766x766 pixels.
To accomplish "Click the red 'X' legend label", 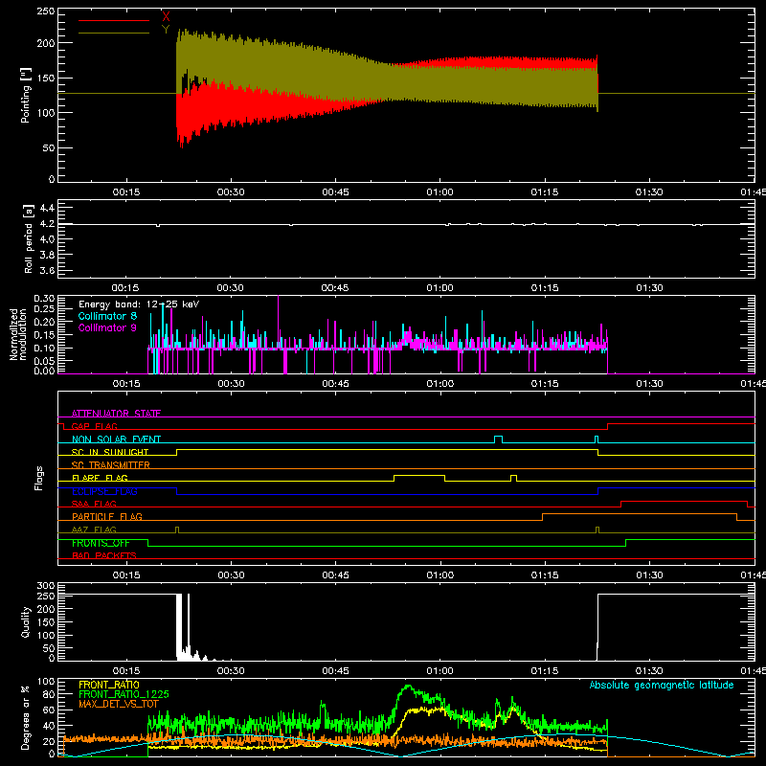I will point(166,17).
